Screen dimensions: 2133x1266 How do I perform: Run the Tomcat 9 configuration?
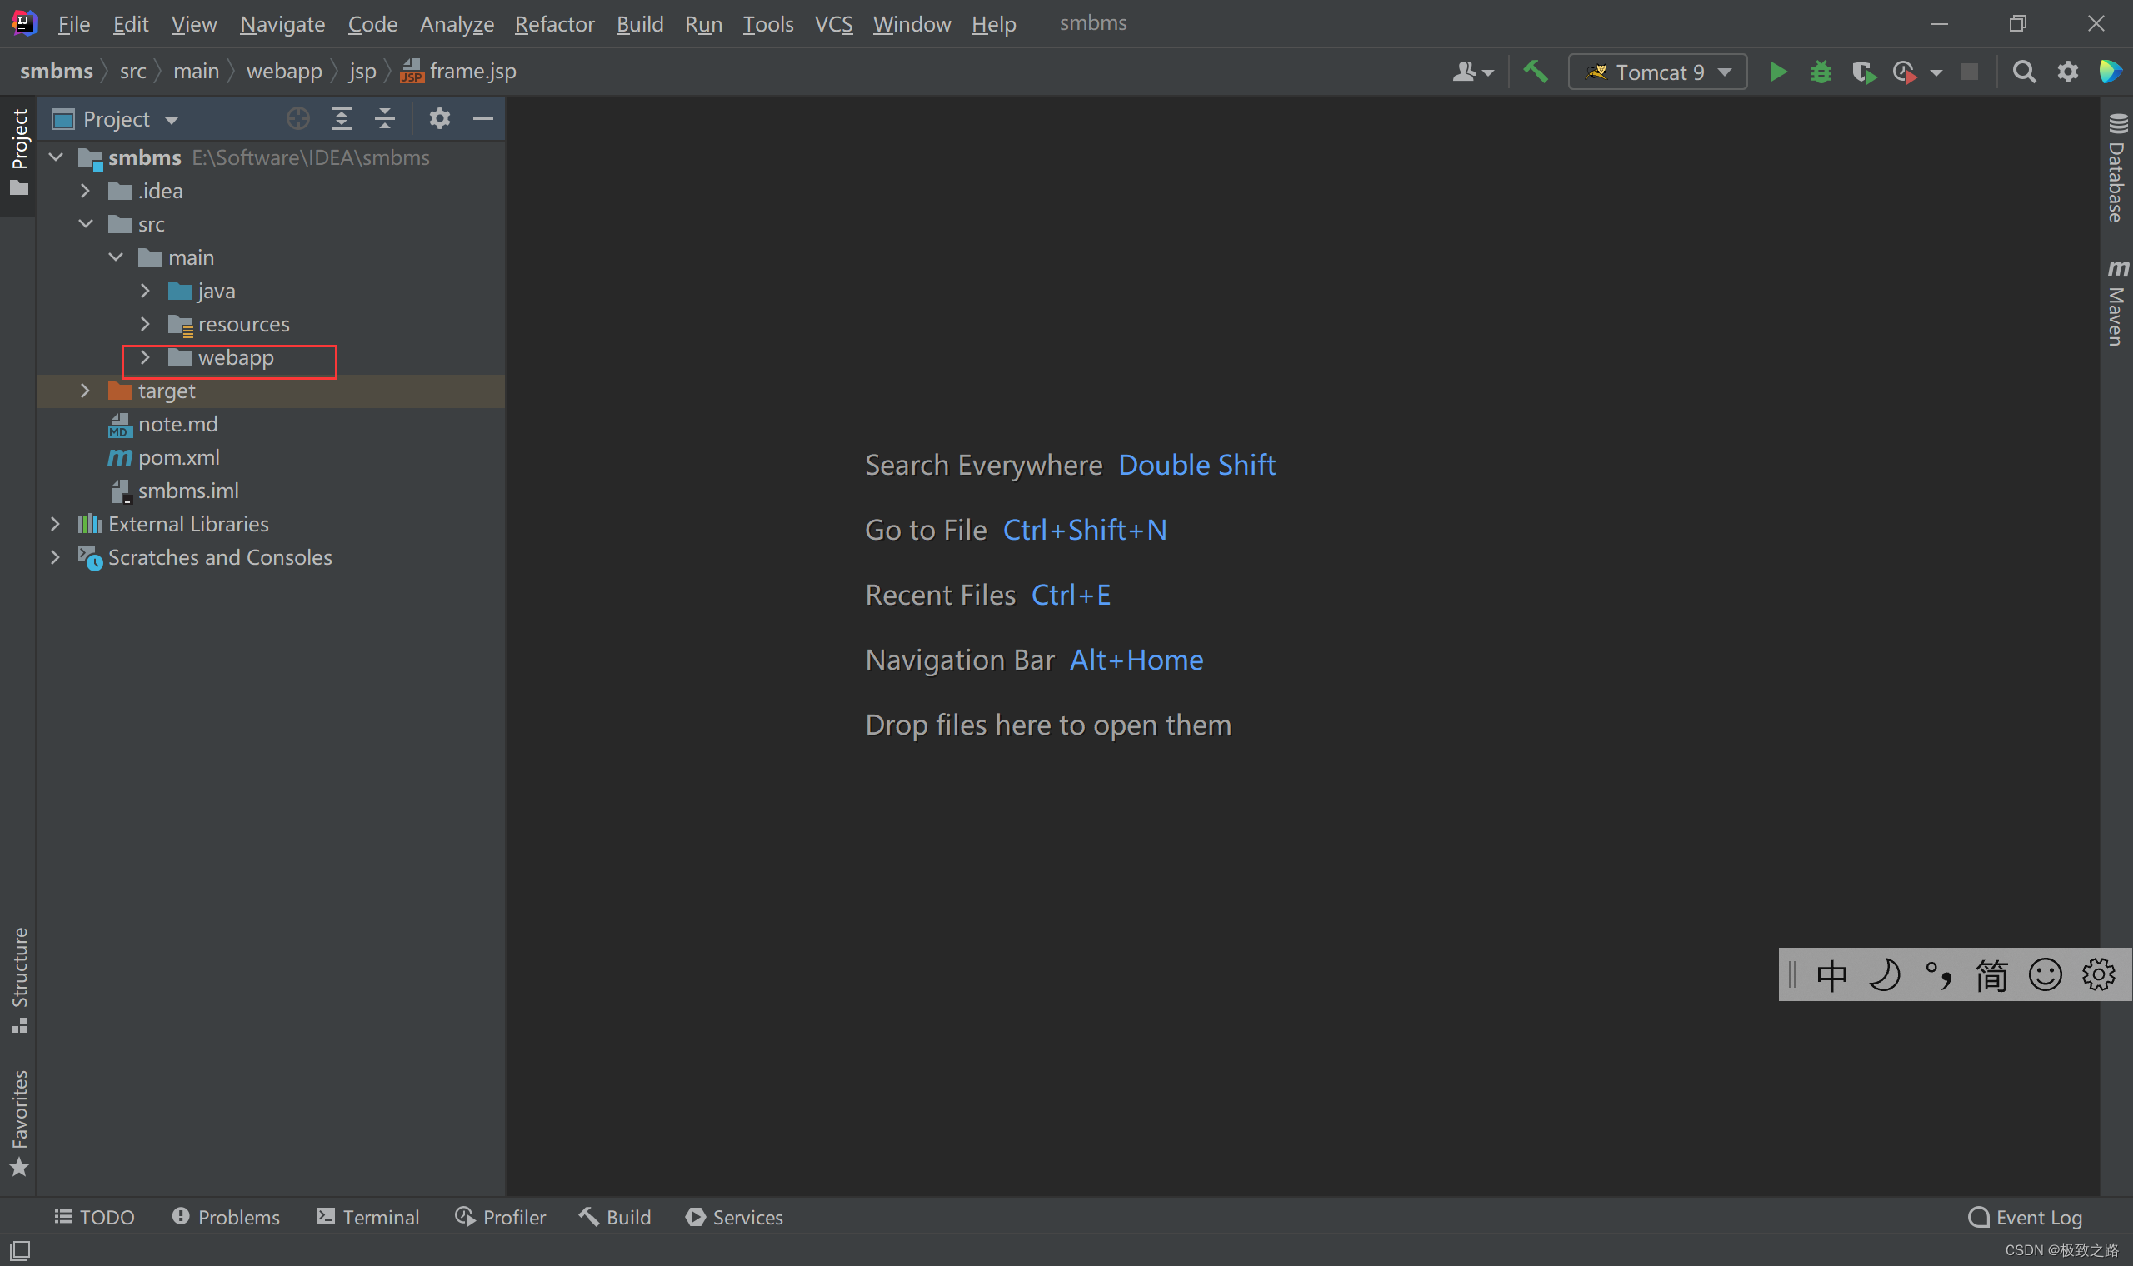1778,72
